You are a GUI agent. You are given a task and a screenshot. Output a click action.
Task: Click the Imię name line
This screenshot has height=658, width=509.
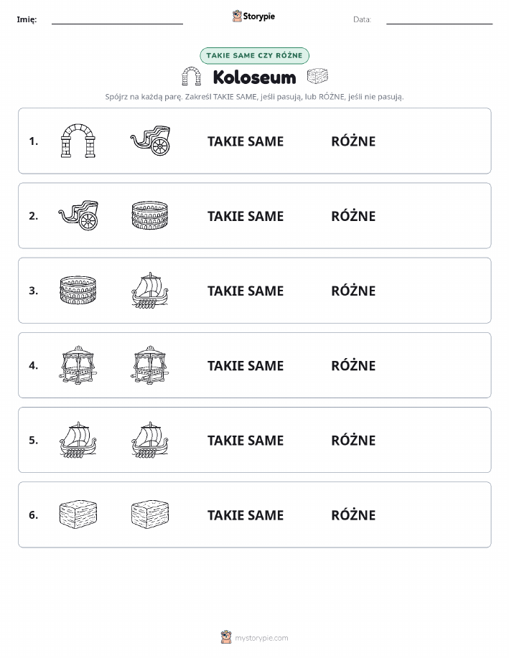(117, 19)
